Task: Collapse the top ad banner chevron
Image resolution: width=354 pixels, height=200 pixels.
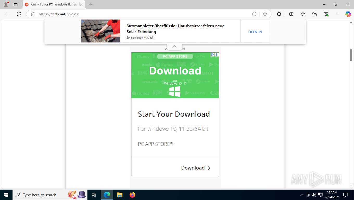Action: [x=174, y=47]
